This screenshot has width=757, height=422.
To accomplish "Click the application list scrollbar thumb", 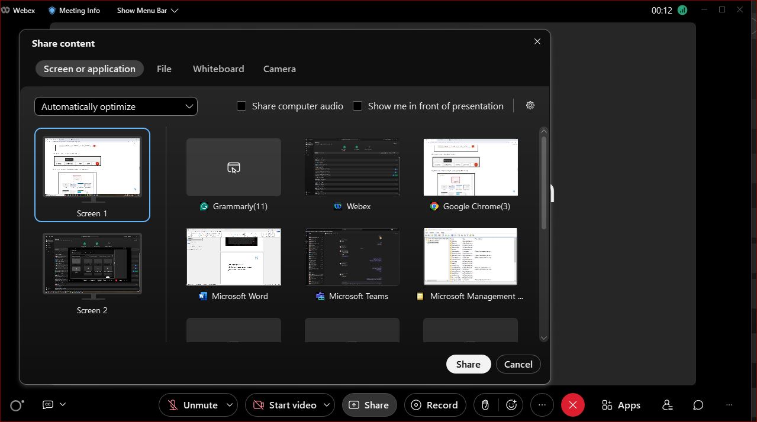I will pyautogui.click(x=544, y=182).
